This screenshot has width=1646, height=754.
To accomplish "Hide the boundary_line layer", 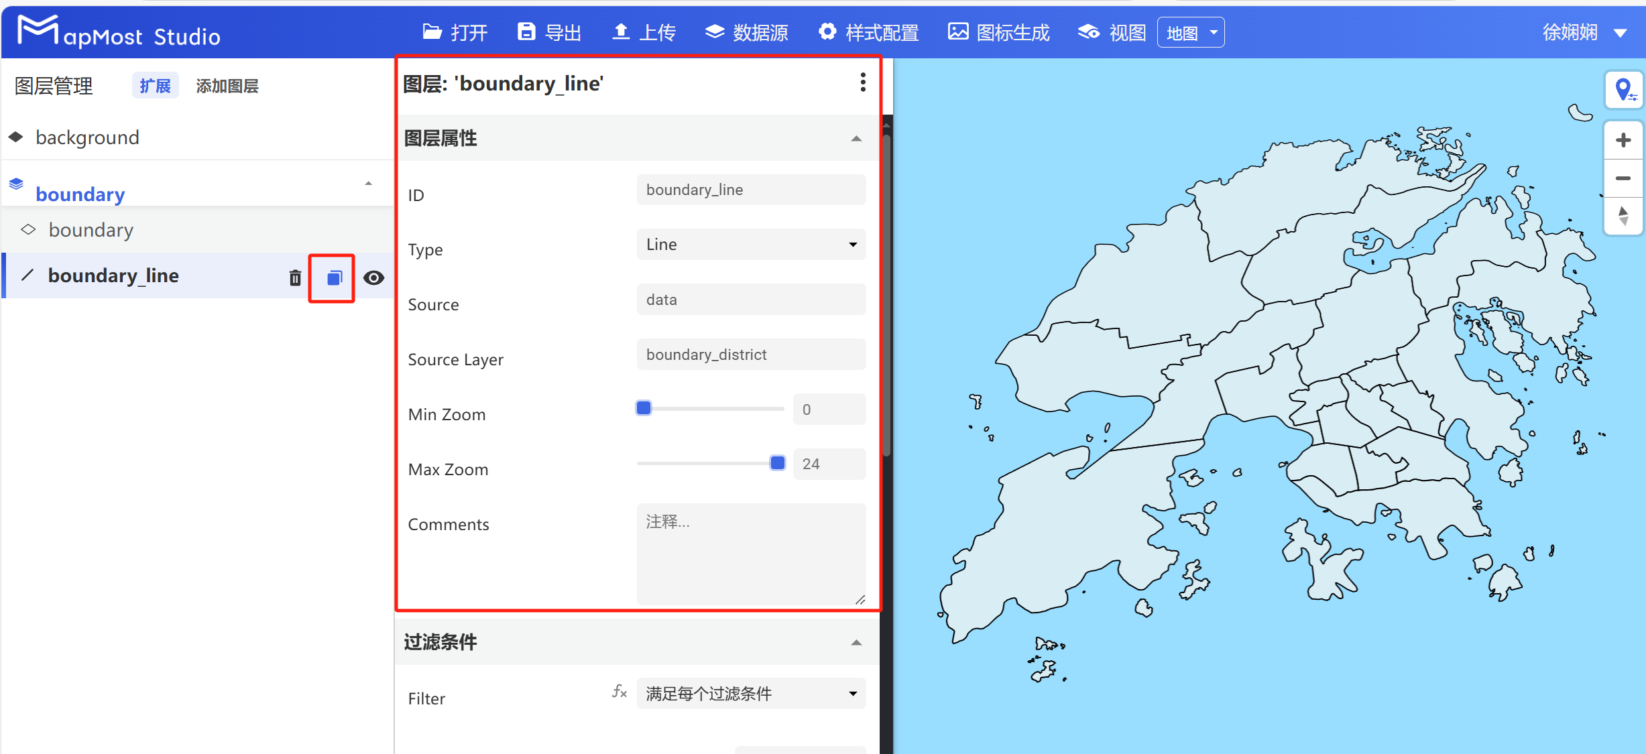I will (x=374, y=277).
